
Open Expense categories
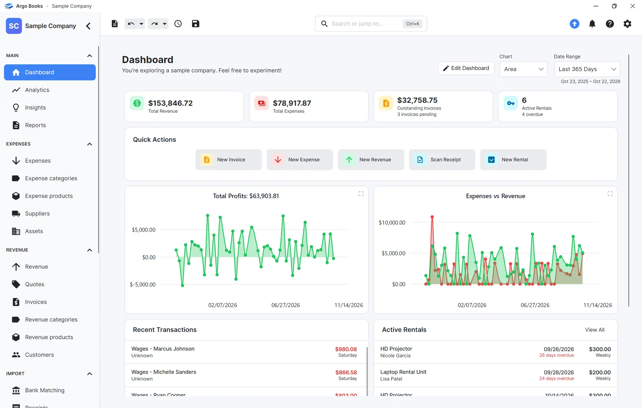(x=50, y=178)
